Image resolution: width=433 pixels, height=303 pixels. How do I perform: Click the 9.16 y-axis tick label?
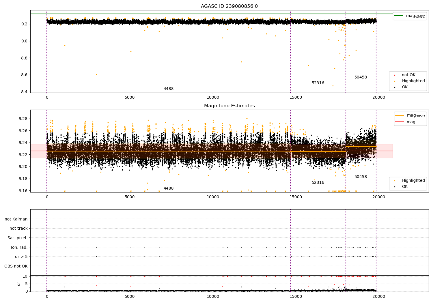pyautogui.click(x=23, y=191)
